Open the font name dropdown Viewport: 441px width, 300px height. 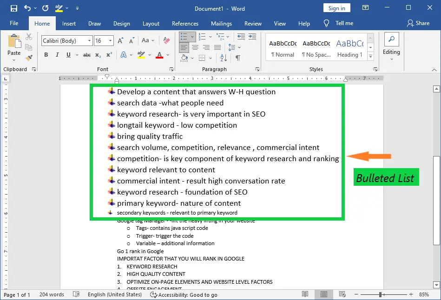tap(89, 41)
